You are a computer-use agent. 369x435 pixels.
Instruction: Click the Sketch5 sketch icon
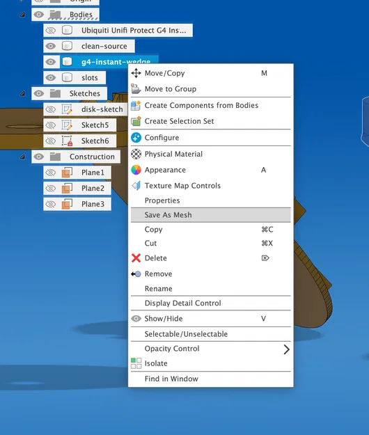pyautogui.click(x=67, y=125)
